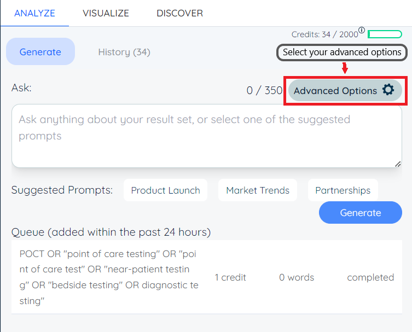Select the Generate pill tab
The image size is (412, 332).
point(40,52)
